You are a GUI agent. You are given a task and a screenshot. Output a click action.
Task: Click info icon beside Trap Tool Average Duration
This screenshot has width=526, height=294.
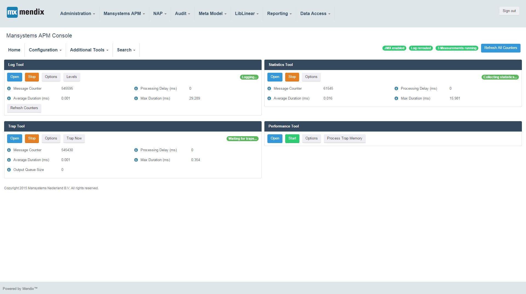coord(9,160)
